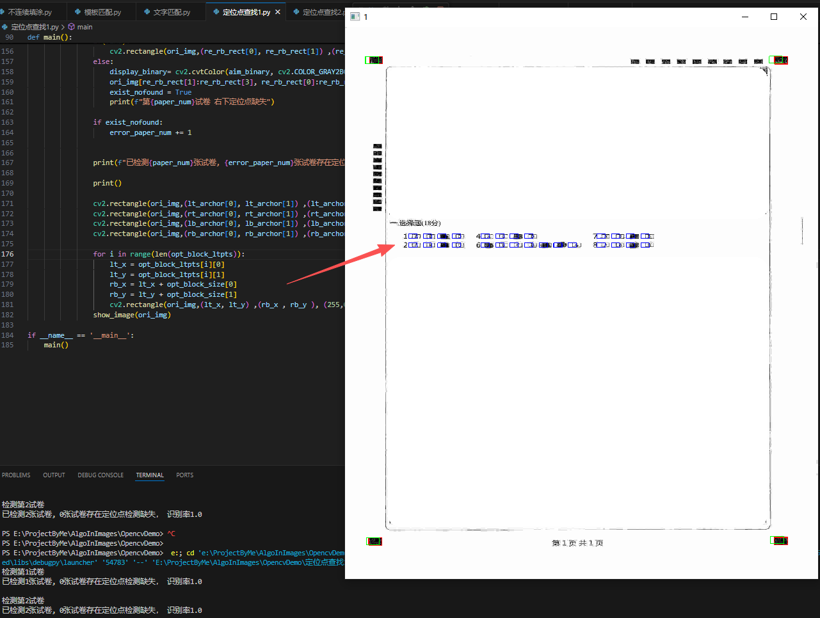Place cursor on show_image(ori_img) line
This screenshot has height=618, width=820.
(x=132, y=315)
